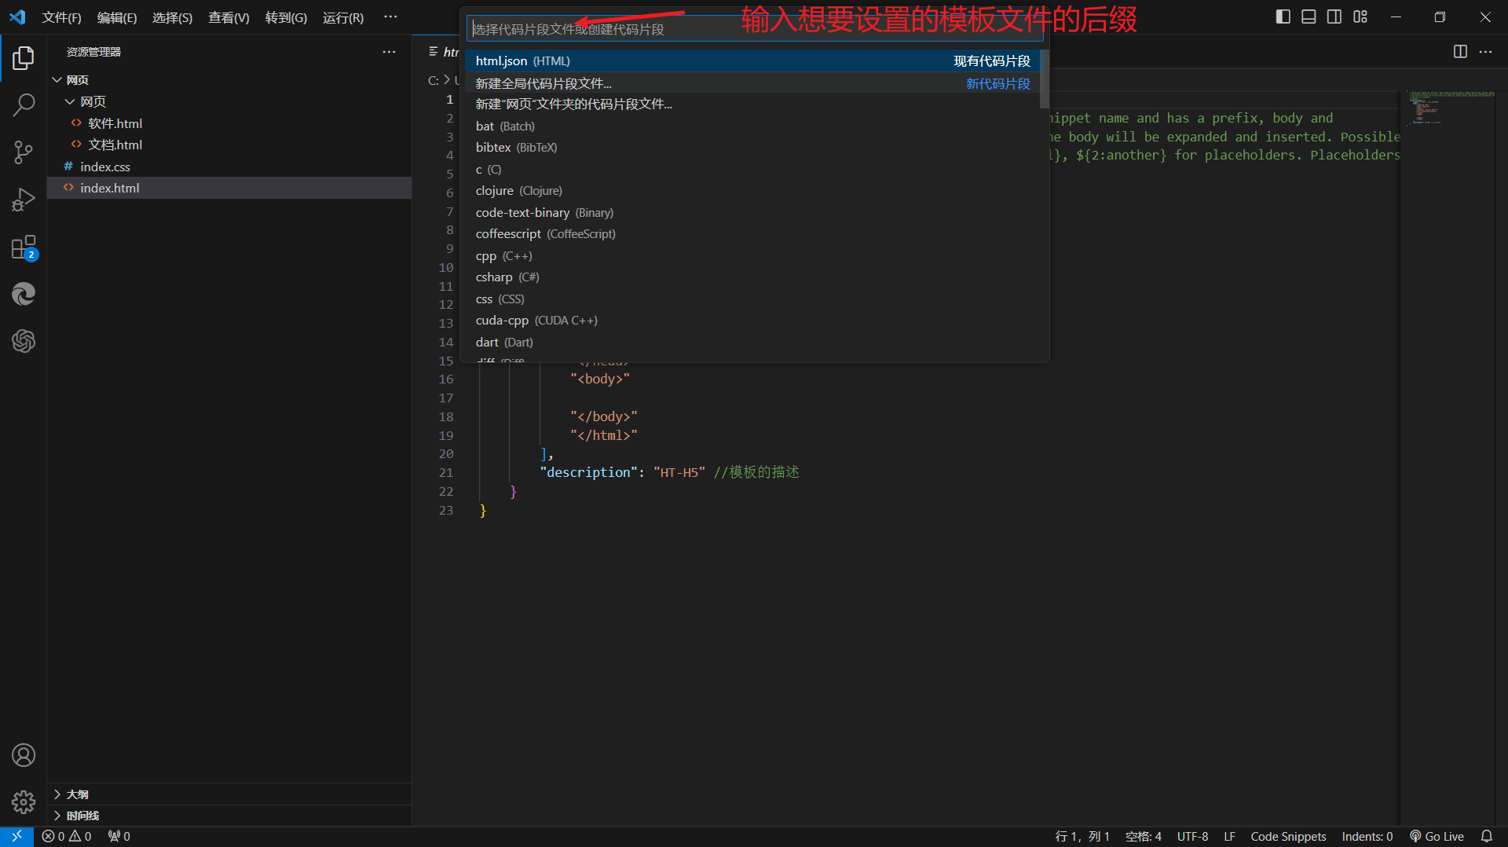Open the 运行(R) menu
Viewport: 1508px width, 847px height.
[343, 17]
